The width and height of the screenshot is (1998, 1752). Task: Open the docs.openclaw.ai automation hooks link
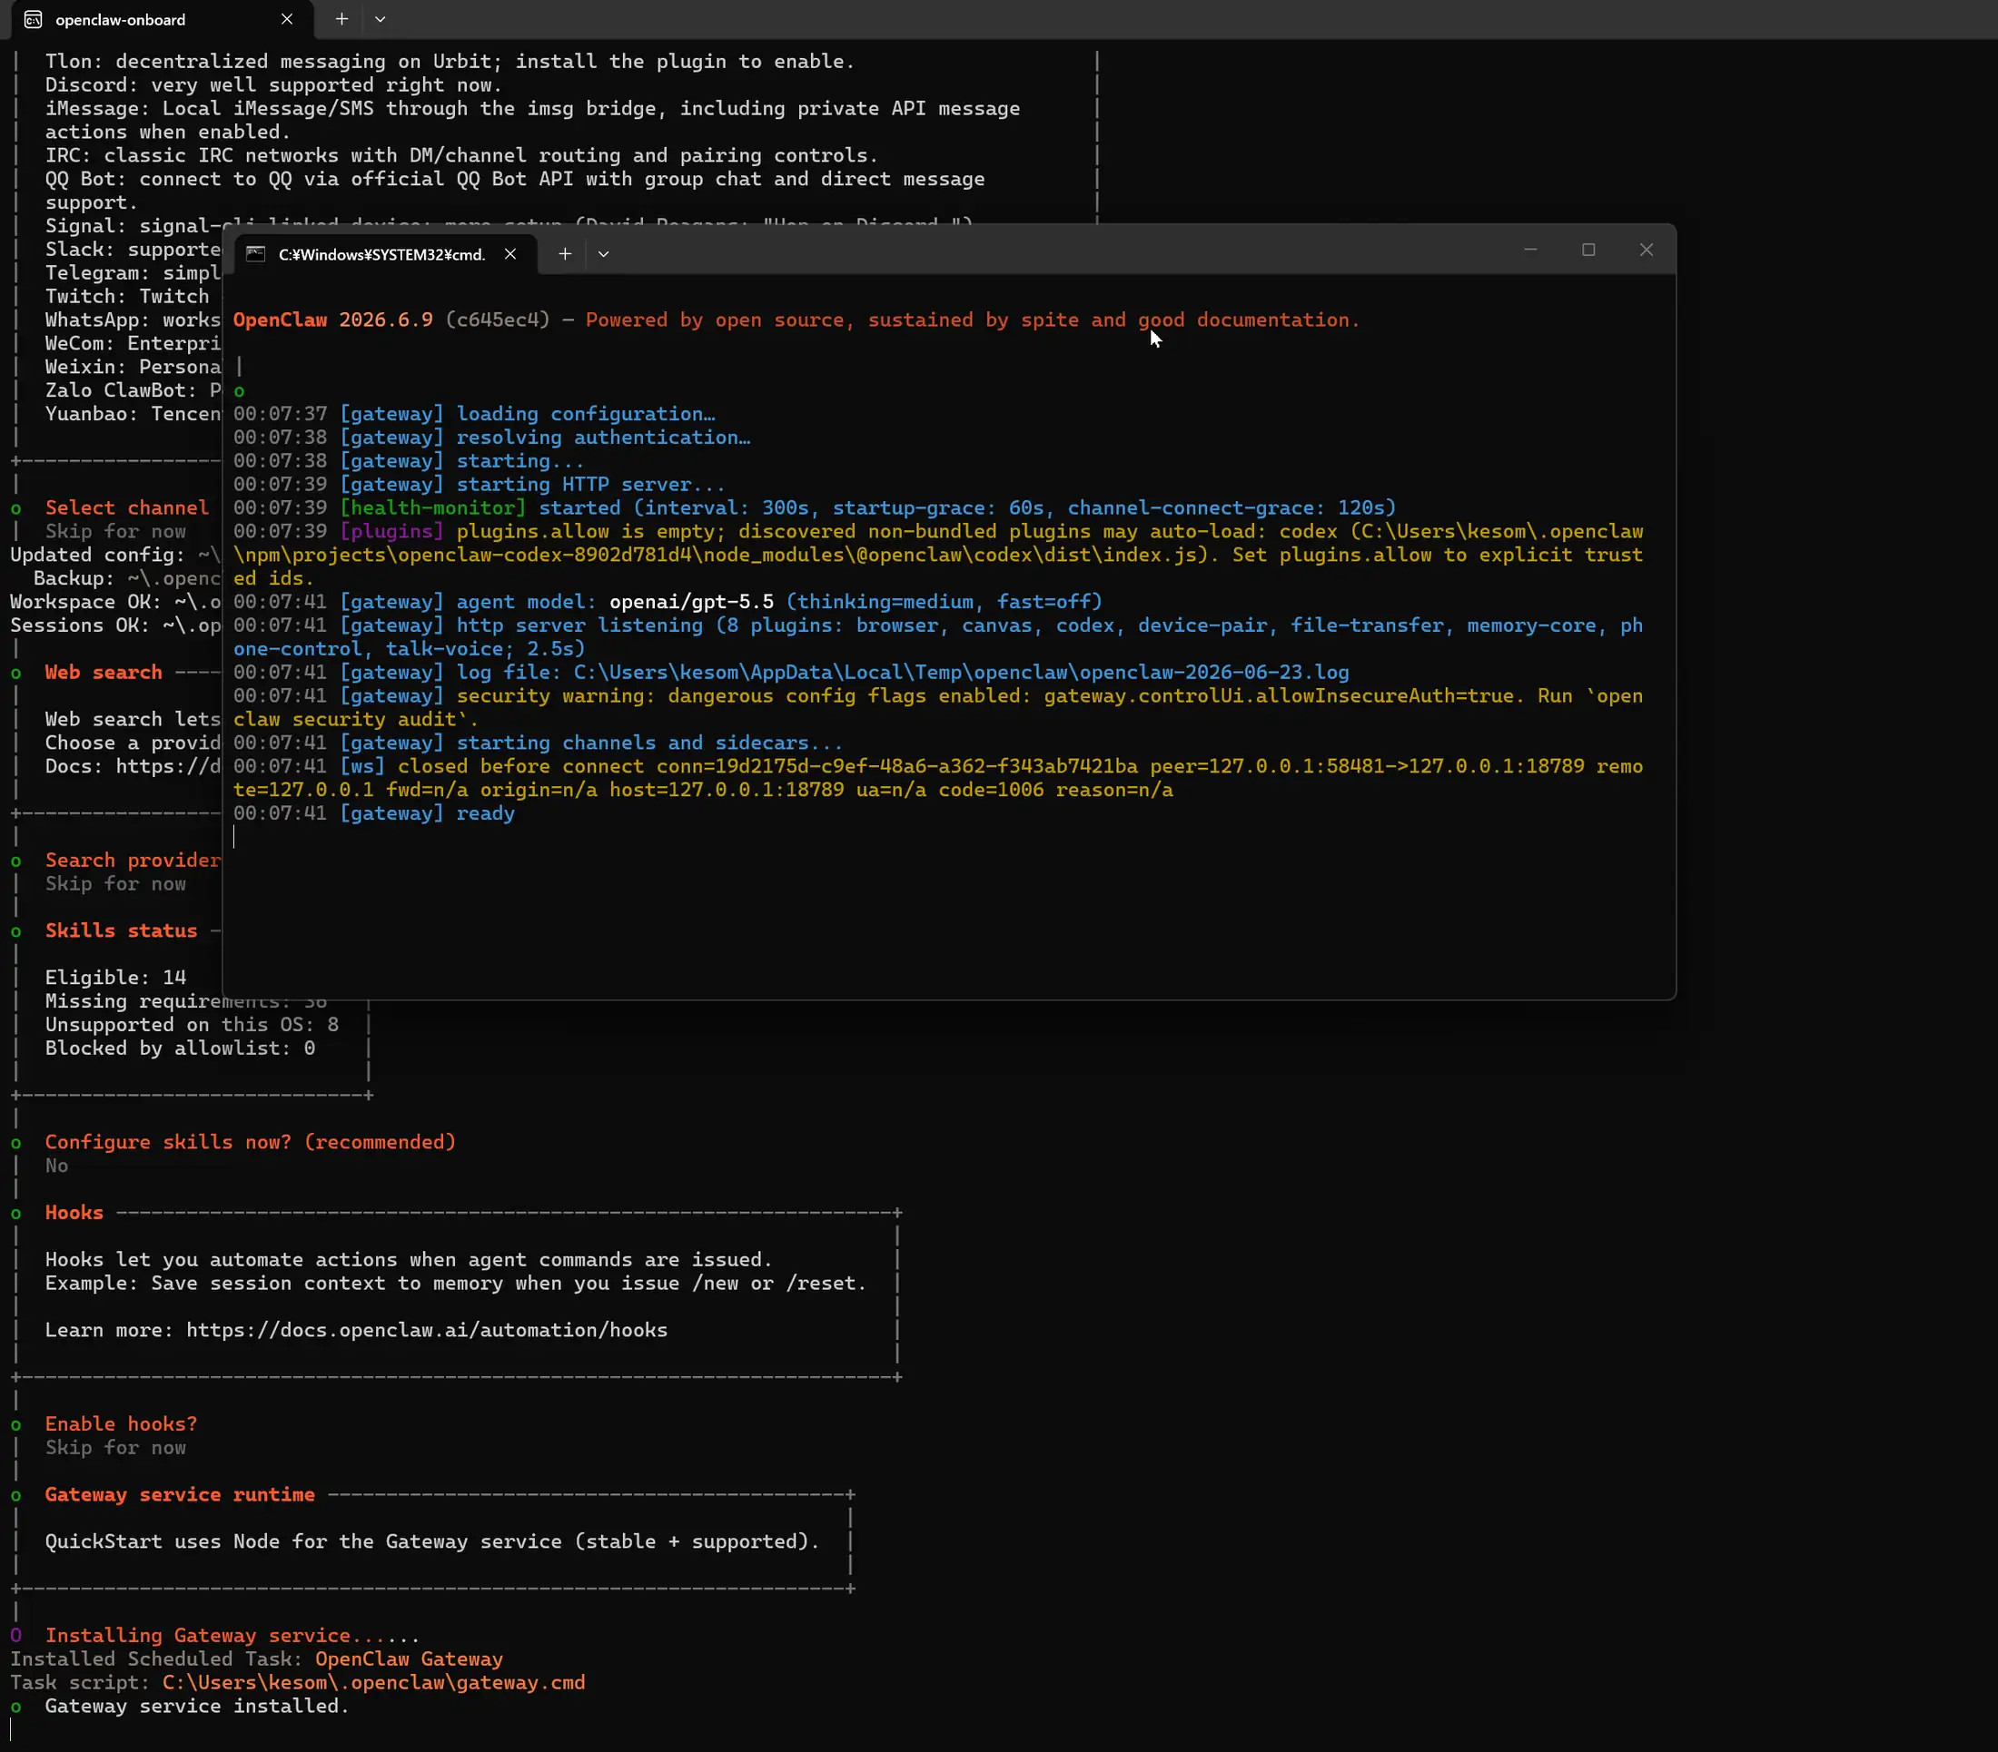click(427, 1330)
